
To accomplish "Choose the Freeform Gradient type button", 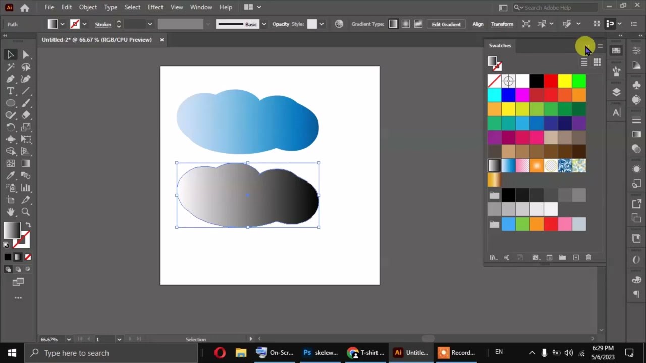I will 418,24.
